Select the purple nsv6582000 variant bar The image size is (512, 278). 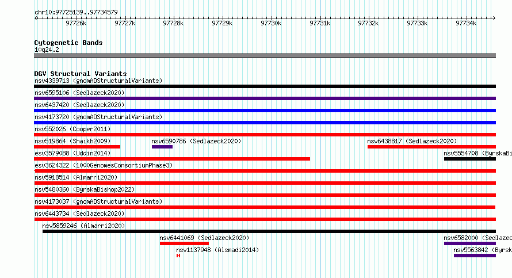(470, 243)
